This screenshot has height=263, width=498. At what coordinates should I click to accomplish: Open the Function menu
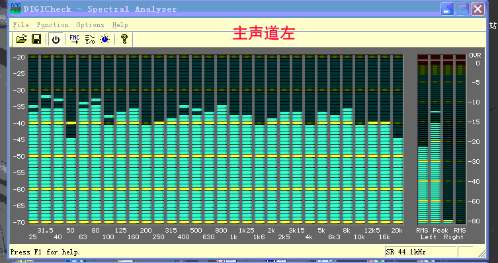click(52, 24)
